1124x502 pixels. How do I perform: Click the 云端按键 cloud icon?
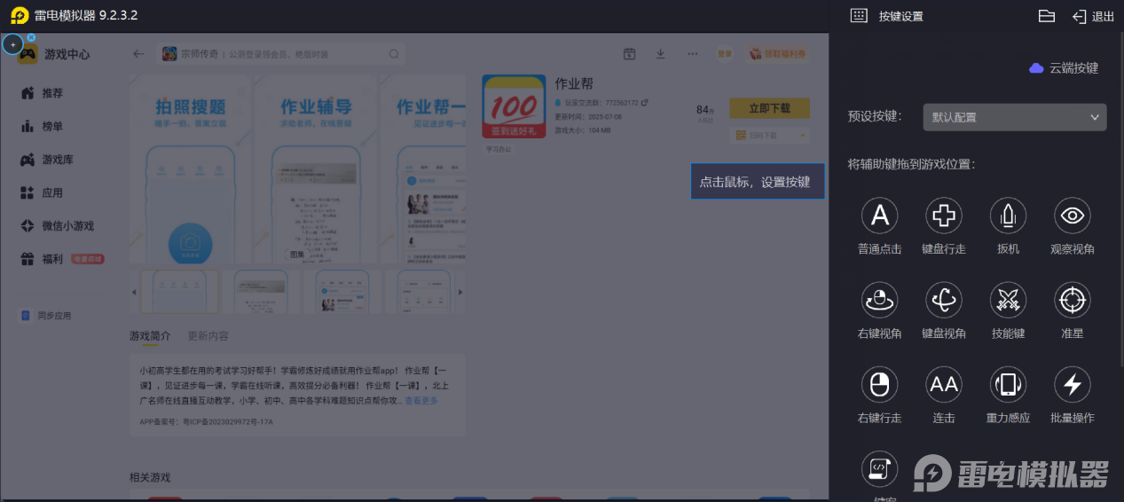pyautogui.click(x=1036, y=68)
